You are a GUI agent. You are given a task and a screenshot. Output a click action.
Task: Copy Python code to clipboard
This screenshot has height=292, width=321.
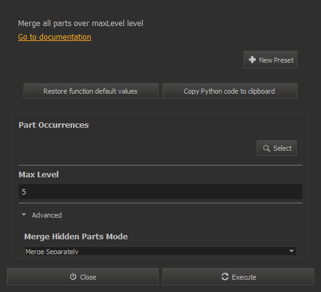[230, 91]
